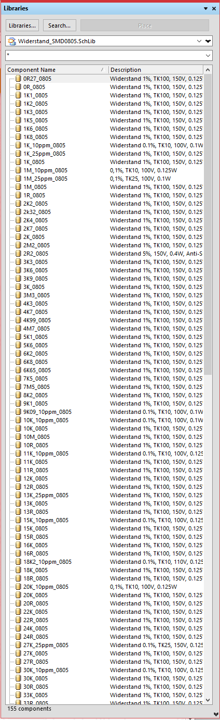Click the Libraries panel title

coord(16,9)
